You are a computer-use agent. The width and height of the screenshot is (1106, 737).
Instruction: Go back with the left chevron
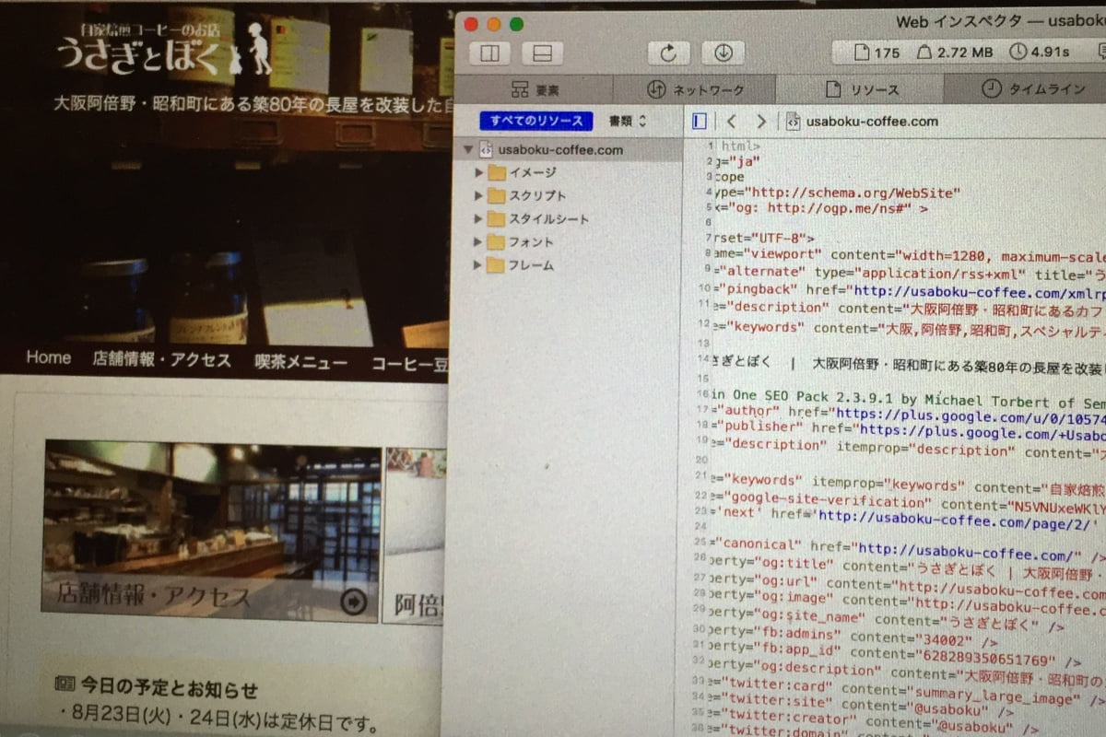(x=731, y=121)
